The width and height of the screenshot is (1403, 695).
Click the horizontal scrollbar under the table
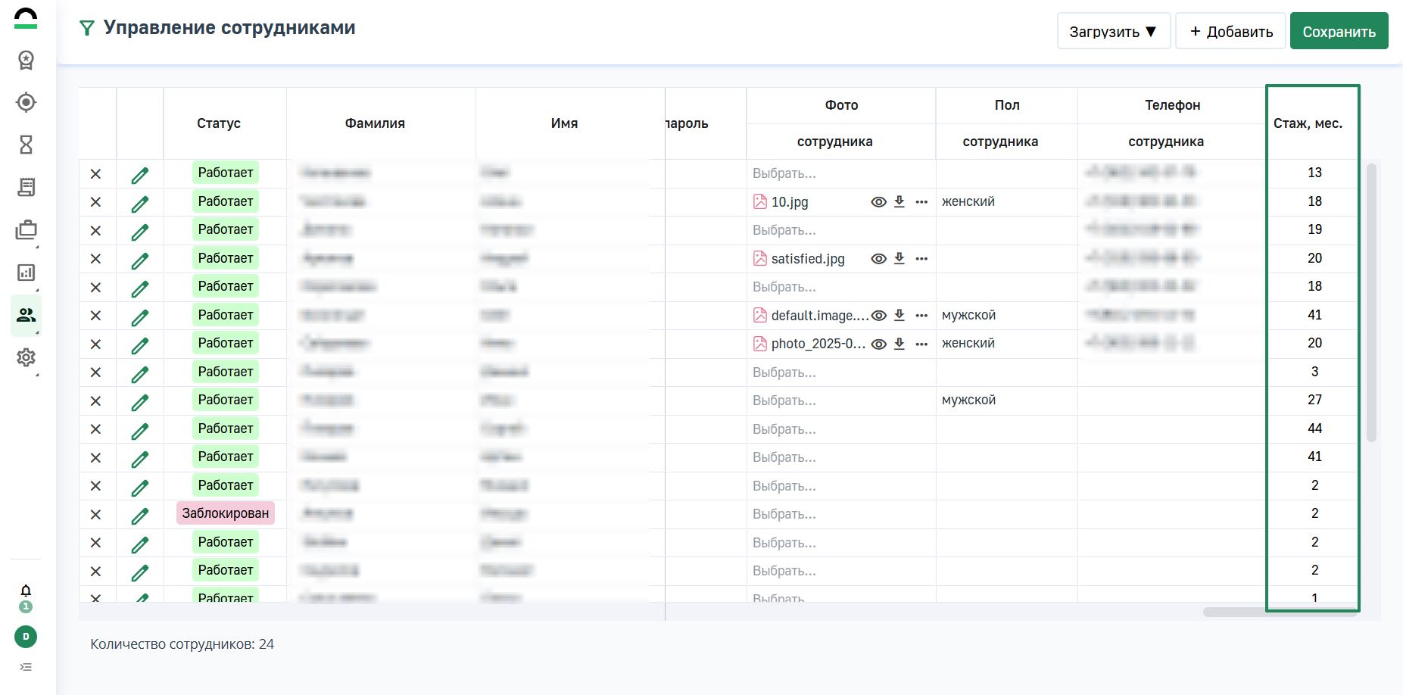pyautogui.click(x=1280, y=612)
